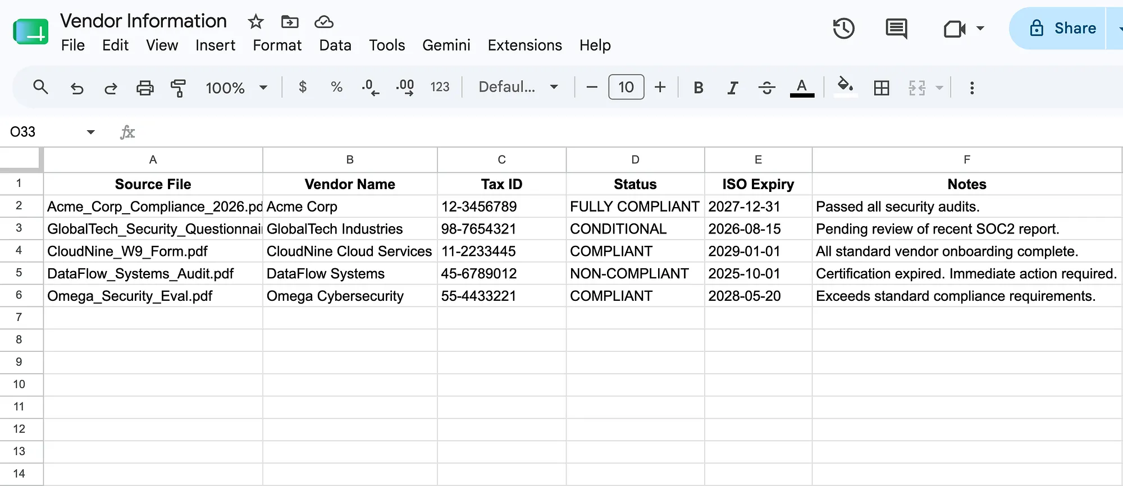Open the borders tool

click(x=882, y=88)
